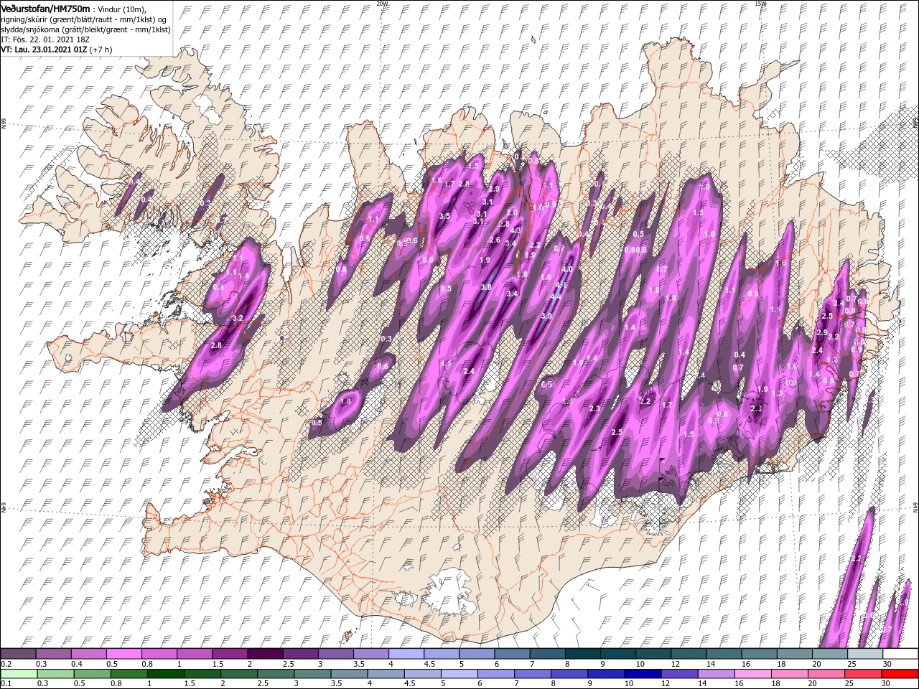Click the 3.2 snowfall value on the map
Image resolution: width=919 pixels, height=689 pixels.
pos(238,318)
